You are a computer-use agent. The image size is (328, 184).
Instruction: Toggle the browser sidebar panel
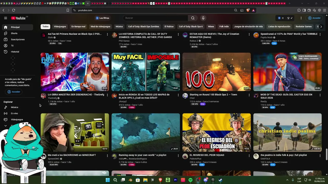click(304, 10)
